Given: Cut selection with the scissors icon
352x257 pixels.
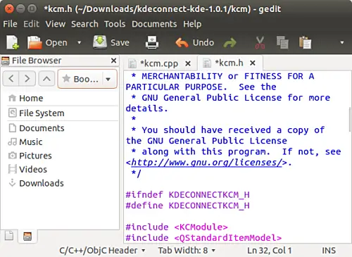Looking at the screenshot, I should pyautogui.click(x=260, y=42).
